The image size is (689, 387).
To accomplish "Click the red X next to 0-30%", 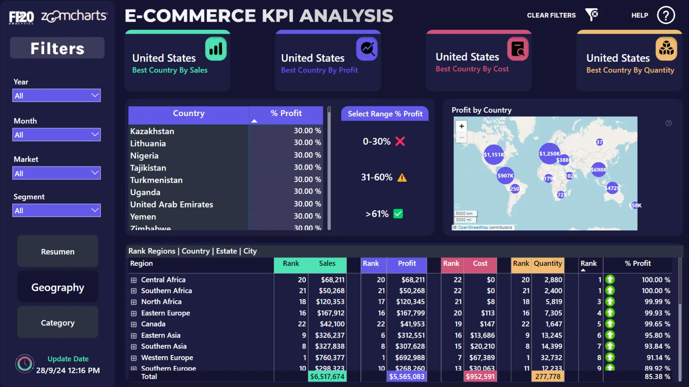I will (x=400, y=141).
